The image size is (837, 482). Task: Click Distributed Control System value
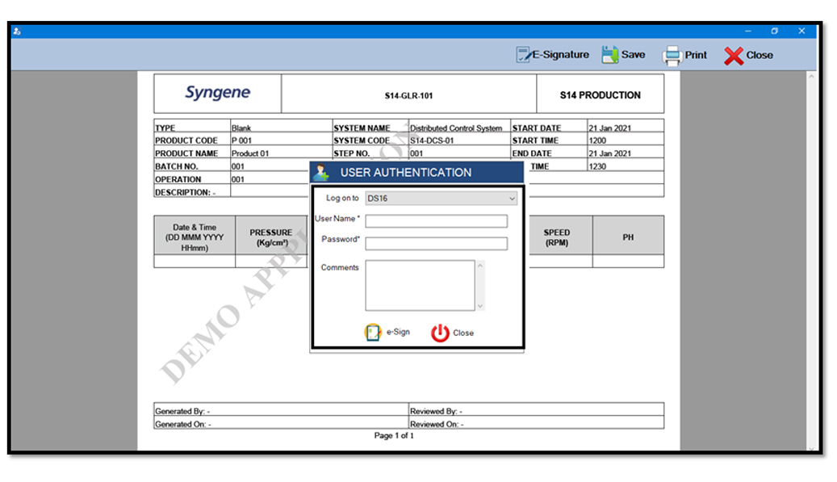pyautogui.click(x=456, y=128)
